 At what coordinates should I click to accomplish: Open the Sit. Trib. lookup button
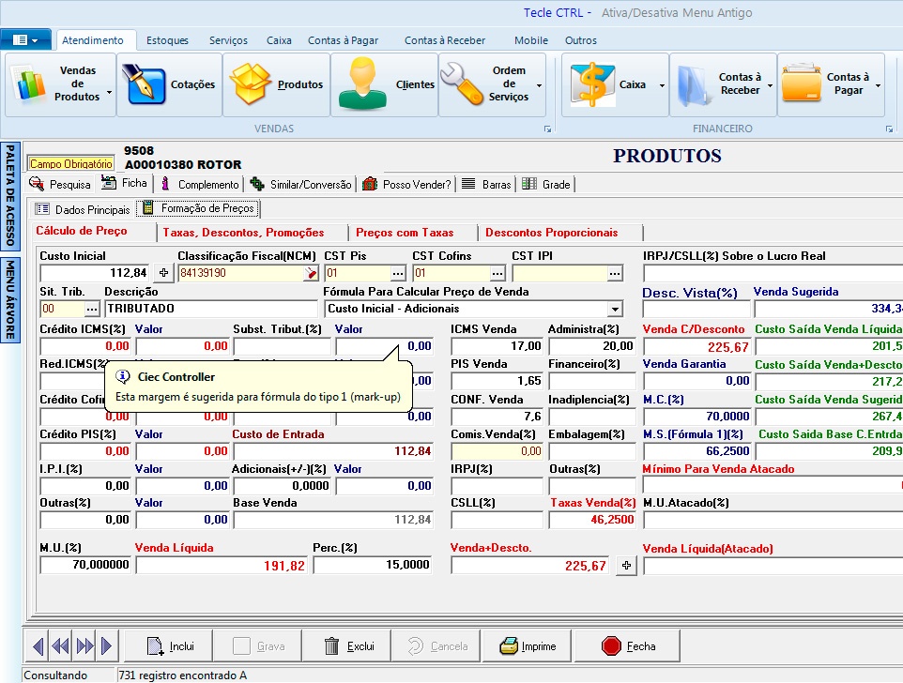pos(92,309)
